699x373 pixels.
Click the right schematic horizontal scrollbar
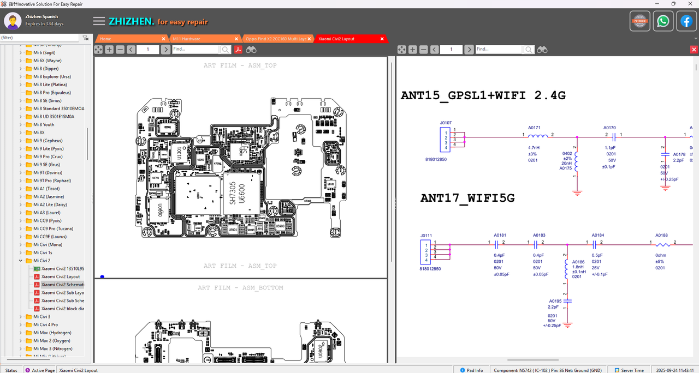pyautogui.click(x=533, y=360)
